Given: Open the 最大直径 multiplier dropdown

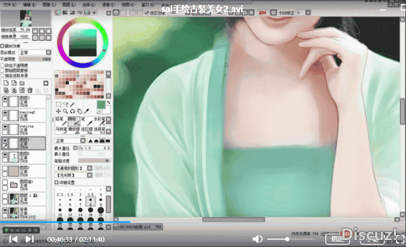Looking at the screenshot, I should click(75, 148).
